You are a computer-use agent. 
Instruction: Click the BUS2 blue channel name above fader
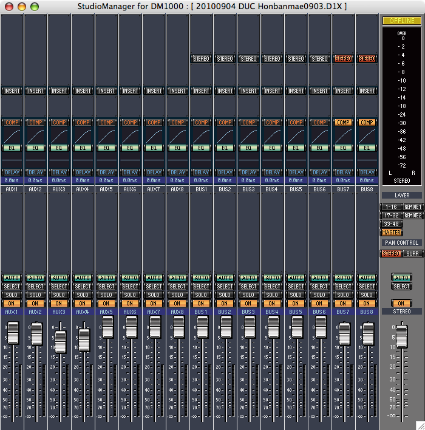(225, 312)
